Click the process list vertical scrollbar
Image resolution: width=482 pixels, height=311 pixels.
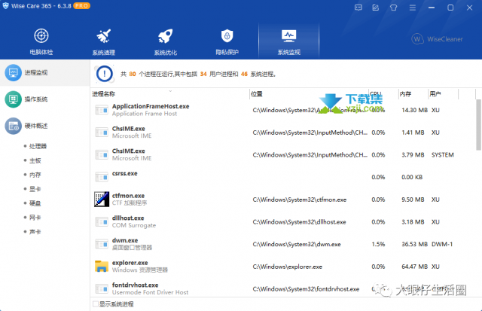[478, 124]
